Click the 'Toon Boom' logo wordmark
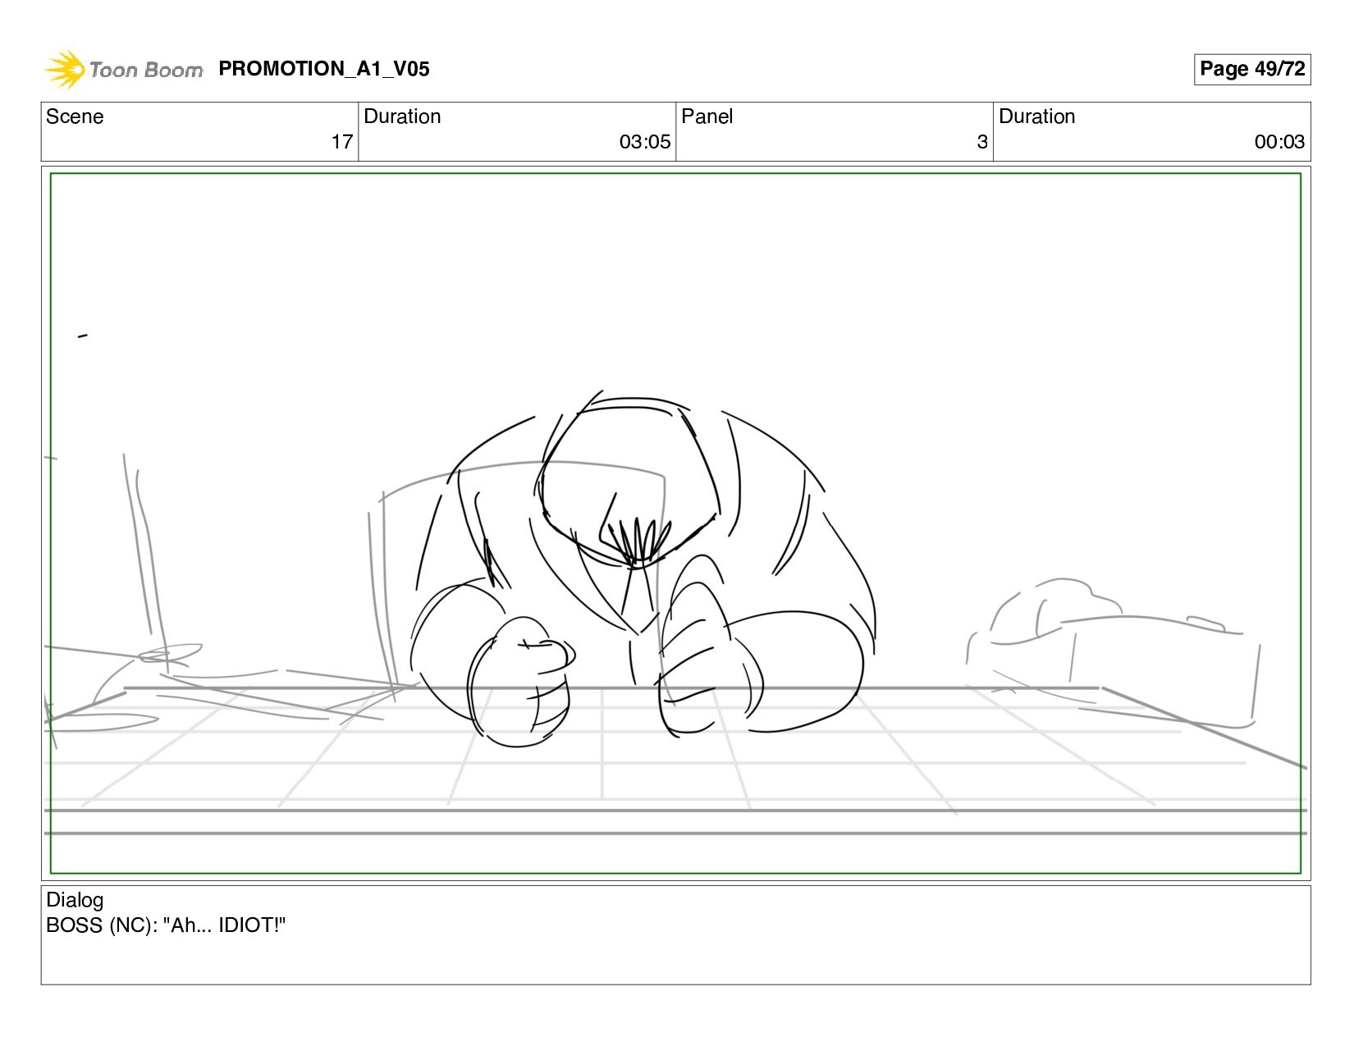Viewport: 1354px width, 1046px height. (146, 70)
